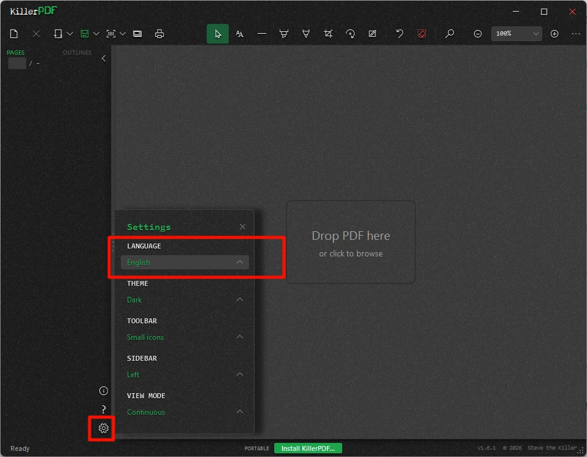Zoom out with the minus icon
The width and height of the screenshot is (587, 457).
click(x=477, y=34)
